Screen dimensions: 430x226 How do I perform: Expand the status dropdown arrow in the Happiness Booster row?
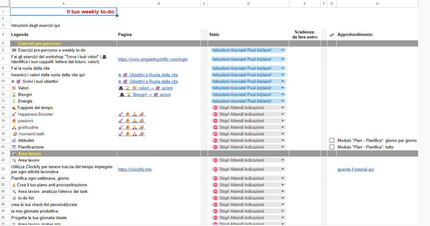(x=283, y=114)
